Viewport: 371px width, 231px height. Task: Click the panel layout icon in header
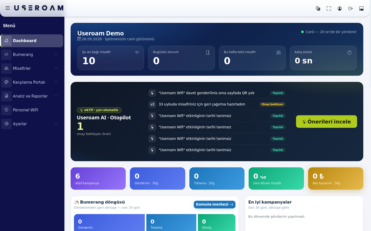[x=361, y=8]
